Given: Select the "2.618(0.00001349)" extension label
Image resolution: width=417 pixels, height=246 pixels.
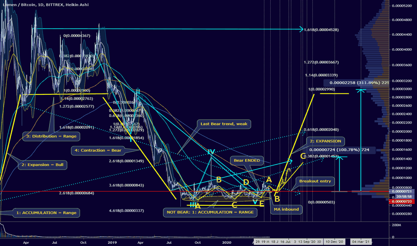Looking at the screenshot, I should coord(126,161).
